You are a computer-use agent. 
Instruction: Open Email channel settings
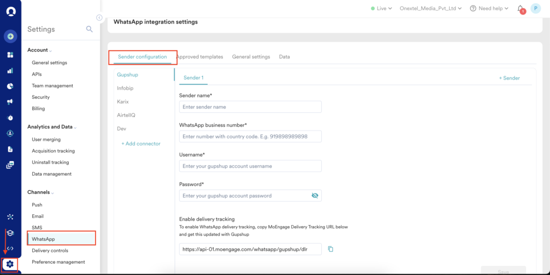38,216
